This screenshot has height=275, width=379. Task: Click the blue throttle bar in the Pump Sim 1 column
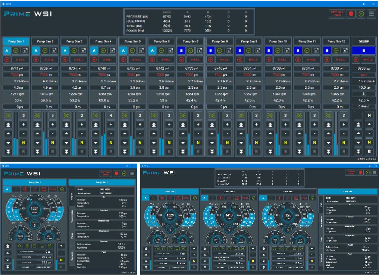point(15,146)
